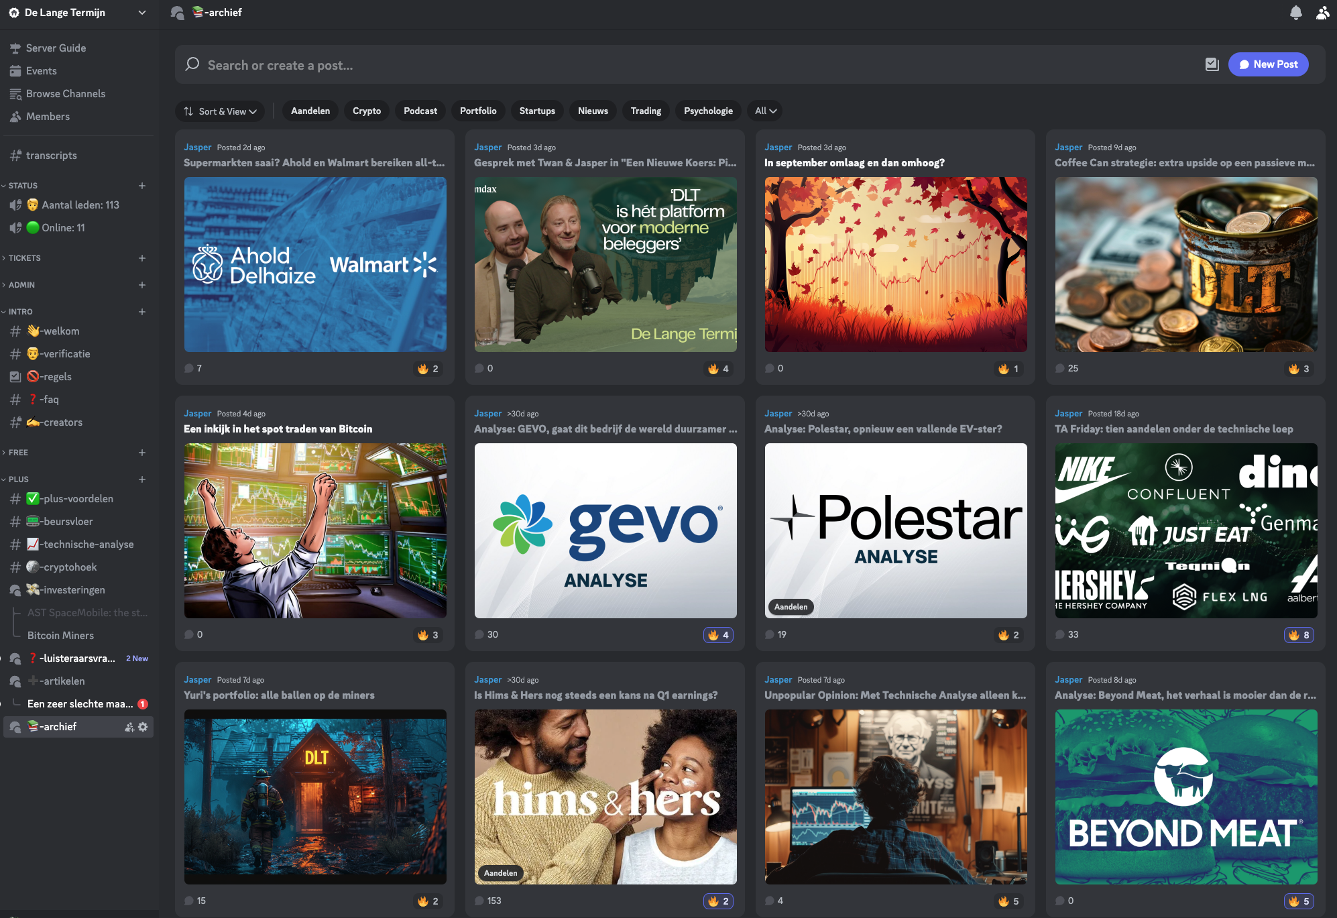Open Beyond Meat post thumbnail
Viewport: 1337px width, 918px height.
pyautogui.click(x=1186, y=797)
